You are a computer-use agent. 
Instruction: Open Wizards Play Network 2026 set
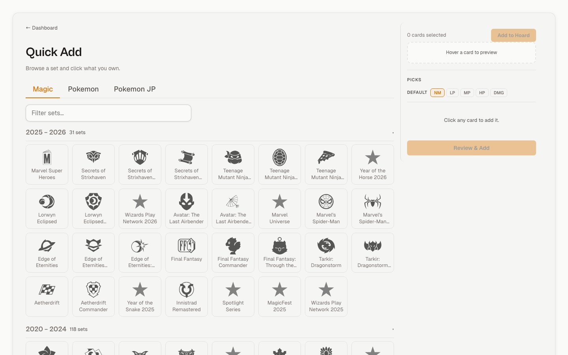click(140, 209)
